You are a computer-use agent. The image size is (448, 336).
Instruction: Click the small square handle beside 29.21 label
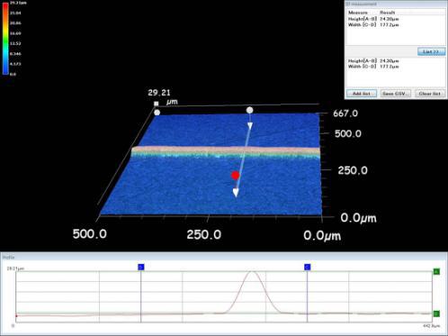point(156,104)
